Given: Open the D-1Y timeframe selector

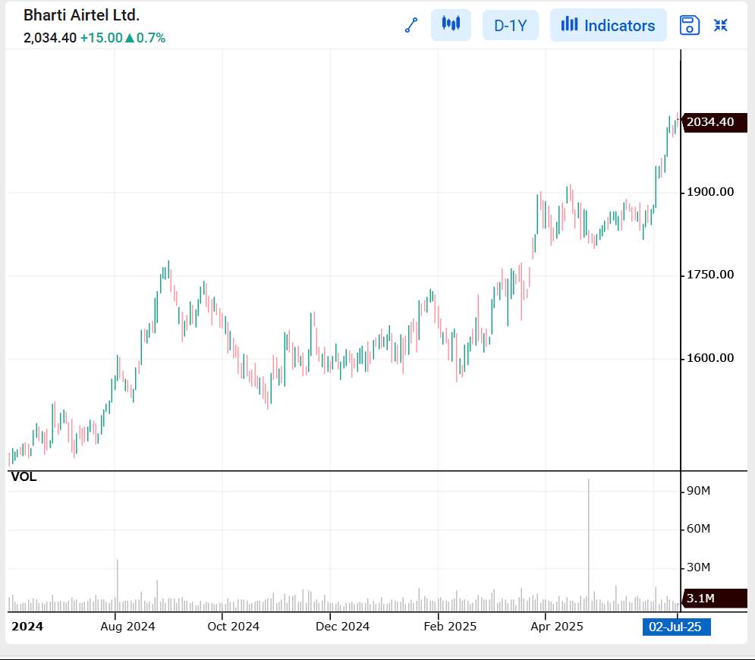Looking at the screenshot, I should pyautogui.click(x=511, y=25).
